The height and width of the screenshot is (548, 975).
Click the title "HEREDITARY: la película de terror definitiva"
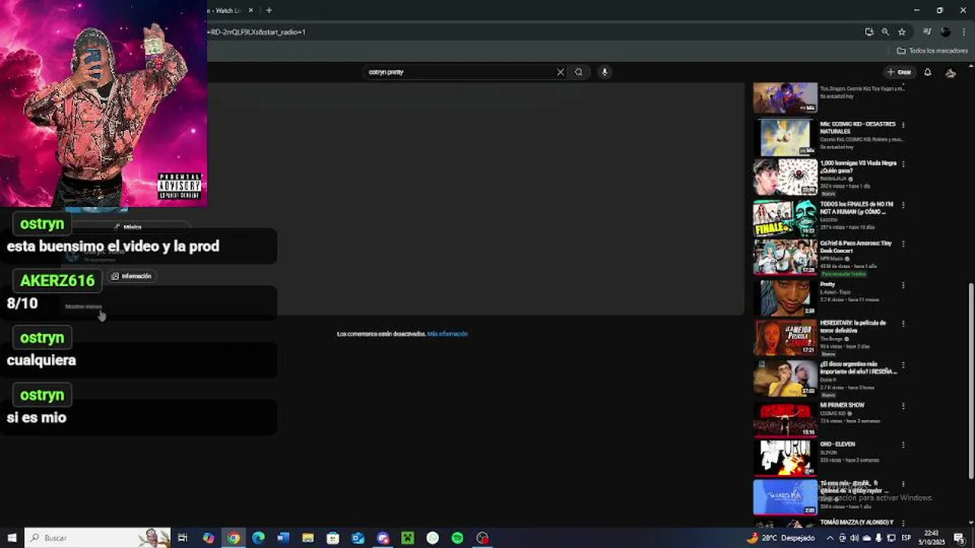(853, 327)
